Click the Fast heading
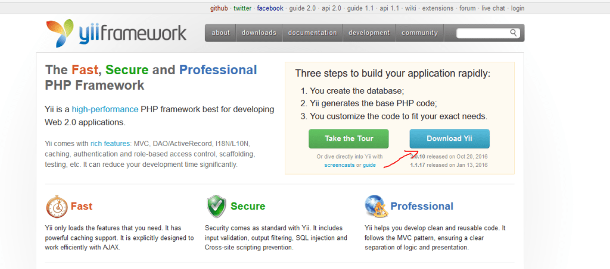 81,206
